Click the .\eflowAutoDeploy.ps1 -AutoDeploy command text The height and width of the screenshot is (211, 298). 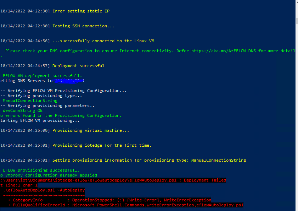click(43, 190)
